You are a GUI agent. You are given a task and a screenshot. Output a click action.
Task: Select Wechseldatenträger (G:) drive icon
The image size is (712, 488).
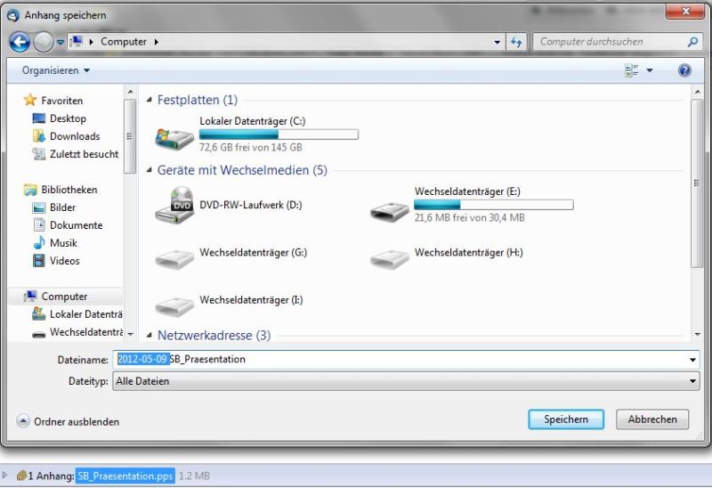pos(174,259)
